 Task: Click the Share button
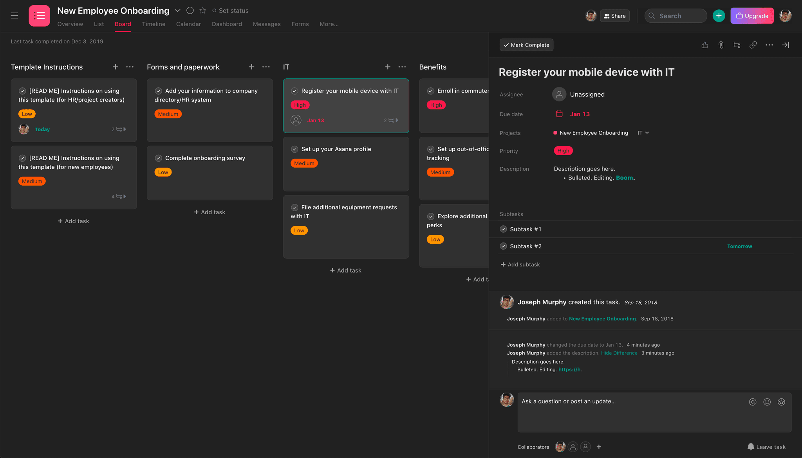[615, 16]
